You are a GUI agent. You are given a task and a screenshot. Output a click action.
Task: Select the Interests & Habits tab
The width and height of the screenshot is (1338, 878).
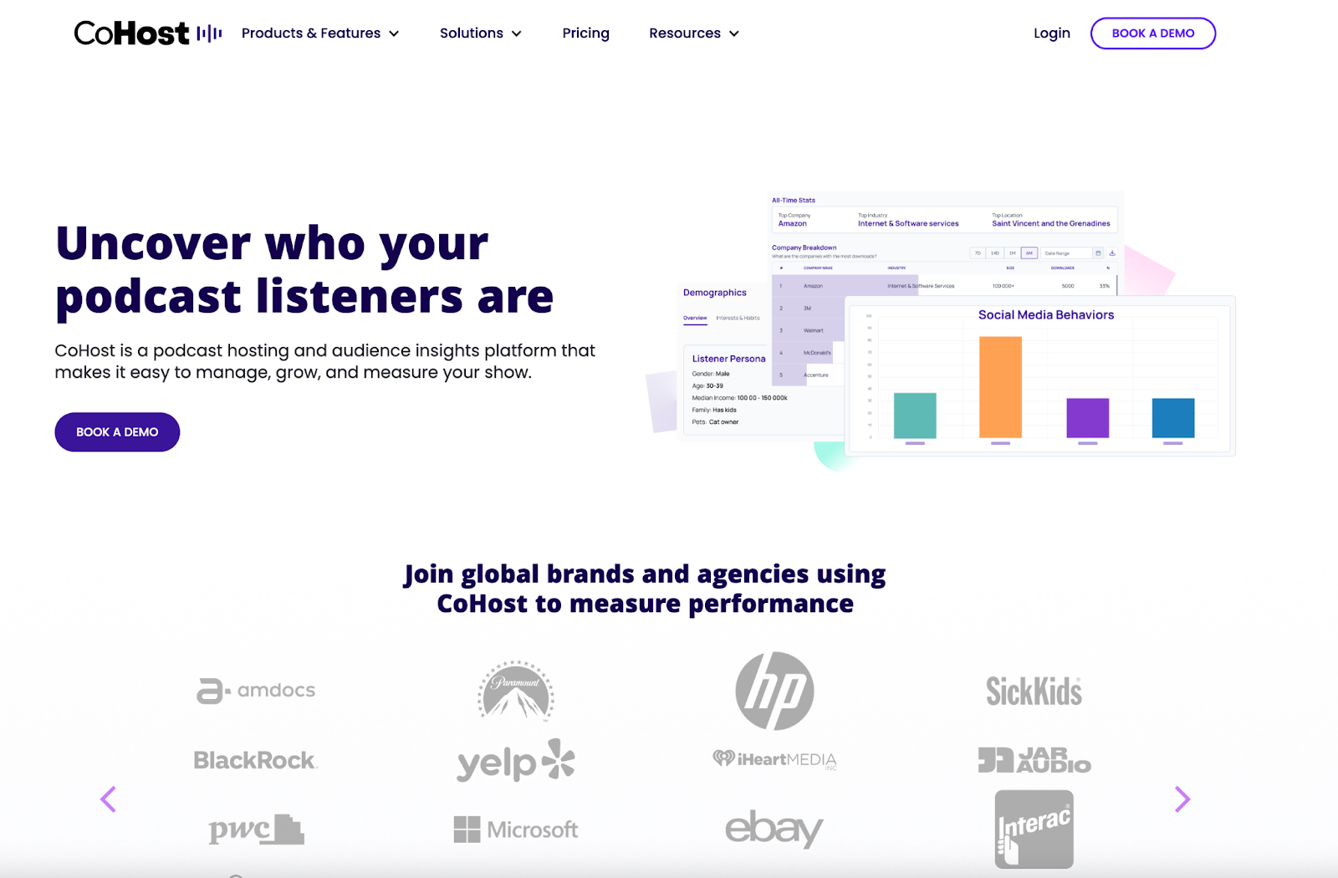click(x=738, y=318)
